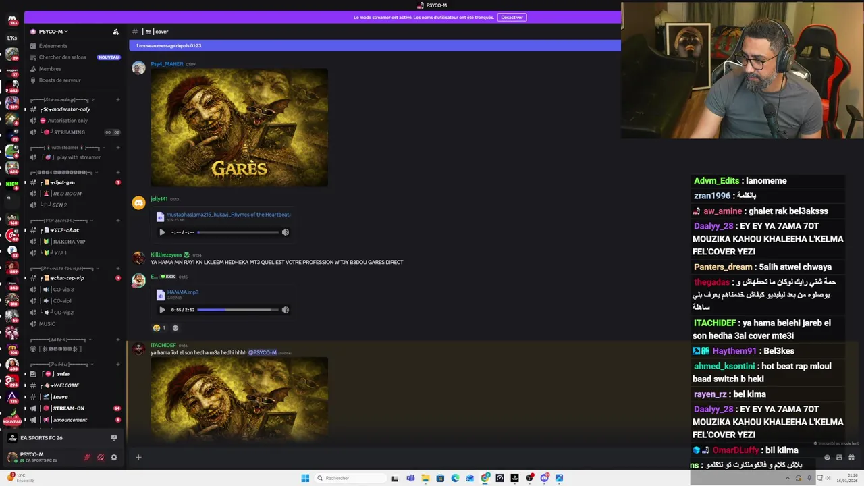The height and width of the screenshot is (486, 864).
Task: Click the @PSYCO-M mention in ITACHIDEF's message
Action: pyautogui.click(x=262, y=352)
